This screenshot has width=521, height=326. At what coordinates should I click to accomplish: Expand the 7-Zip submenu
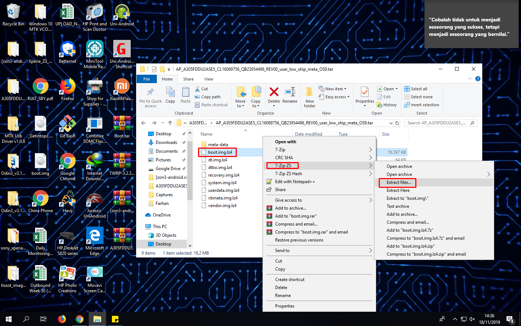319,150
